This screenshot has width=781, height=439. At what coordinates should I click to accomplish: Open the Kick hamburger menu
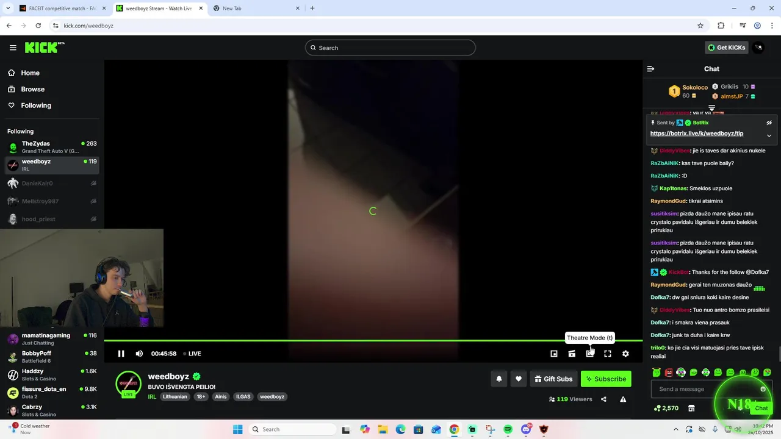13,48
